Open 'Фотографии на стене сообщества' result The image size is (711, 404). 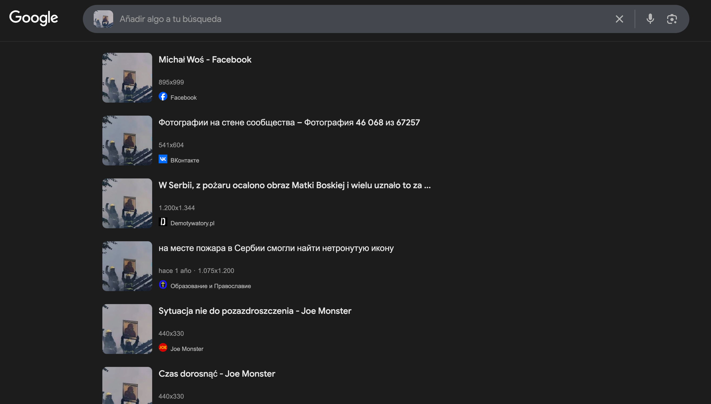point(289,122)
